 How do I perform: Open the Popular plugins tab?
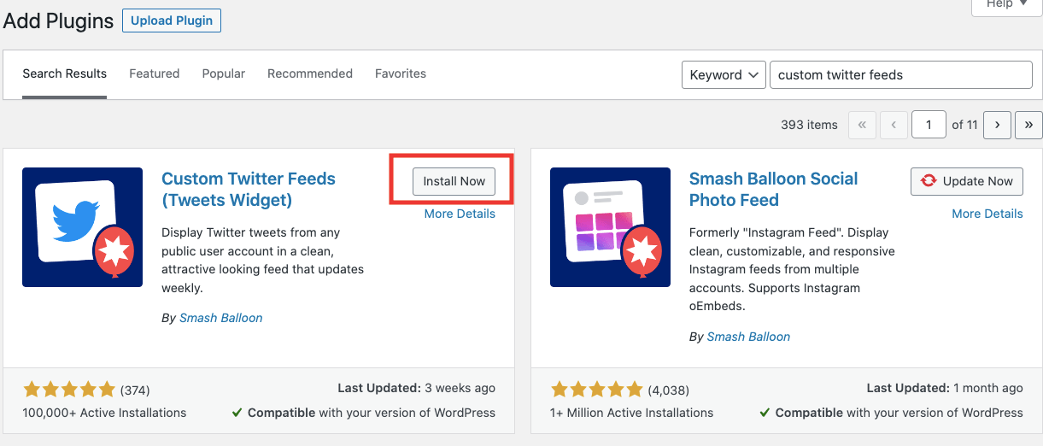click(x=224, y=73)
